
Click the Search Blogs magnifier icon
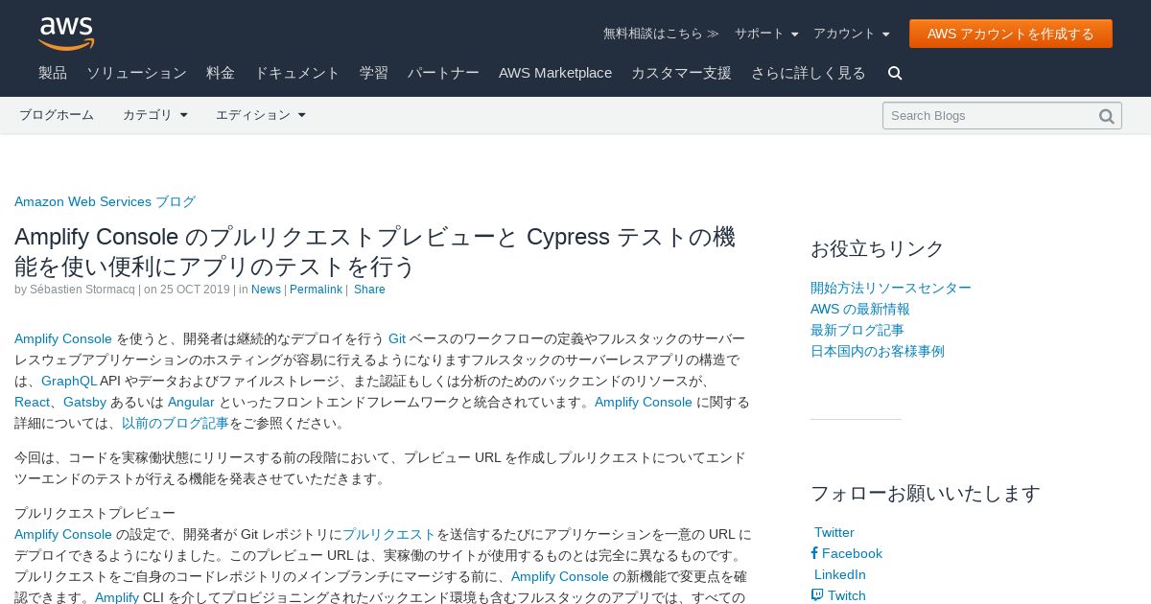1107,116
